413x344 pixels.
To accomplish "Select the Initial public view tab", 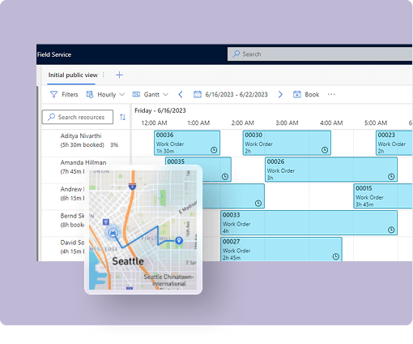I will pos(73,75).
